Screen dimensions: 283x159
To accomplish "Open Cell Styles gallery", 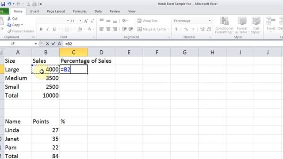I will (x=256, y=25).
